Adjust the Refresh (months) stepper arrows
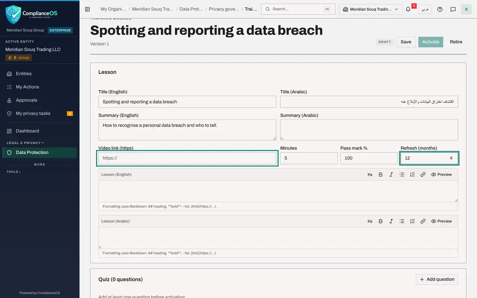Screen dimensions: 477x298 click(451, 158)
